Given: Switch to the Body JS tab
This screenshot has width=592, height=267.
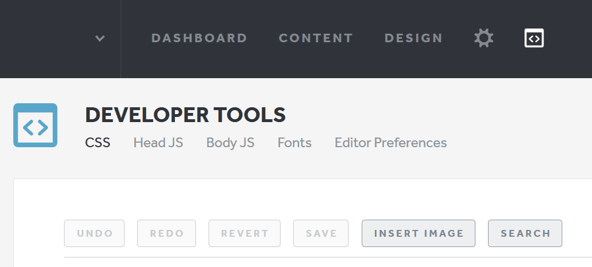Looking at the screenshot, I should click(x=230, y=143).
